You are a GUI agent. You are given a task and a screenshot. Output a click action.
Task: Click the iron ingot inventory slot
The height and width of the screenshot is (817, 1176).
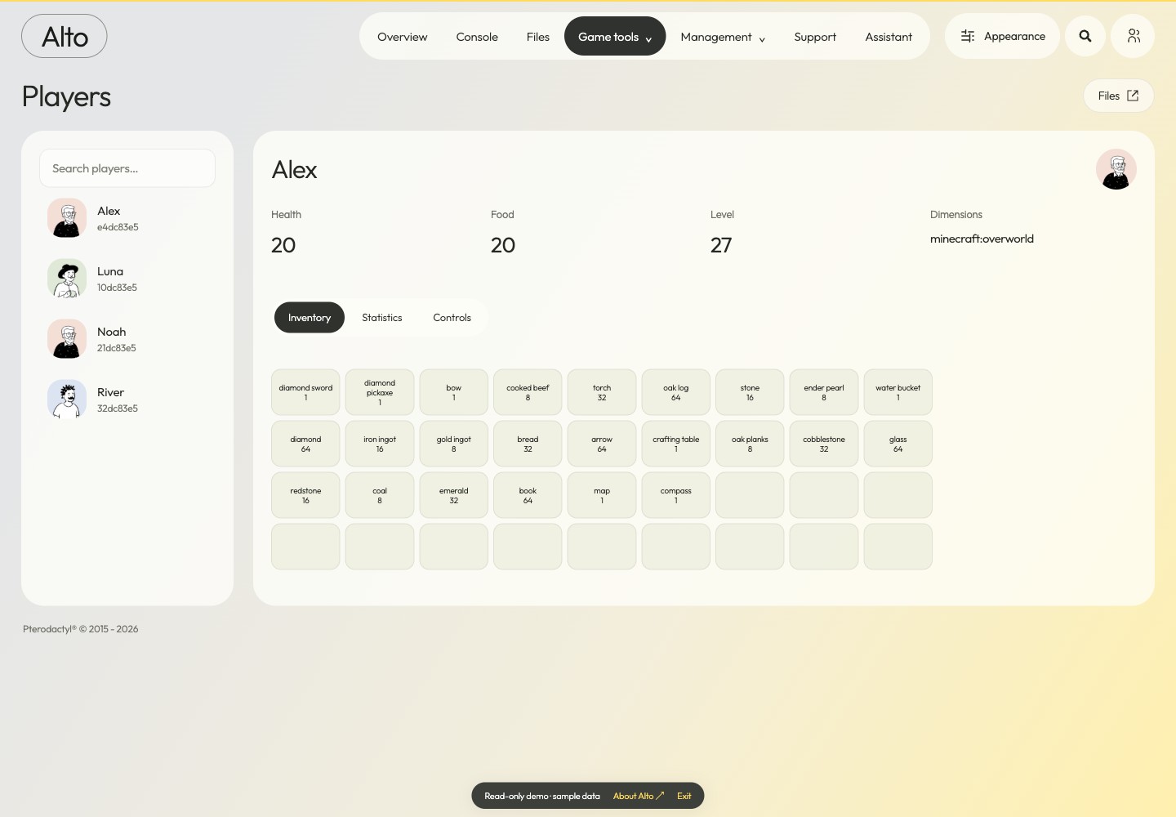380,444
